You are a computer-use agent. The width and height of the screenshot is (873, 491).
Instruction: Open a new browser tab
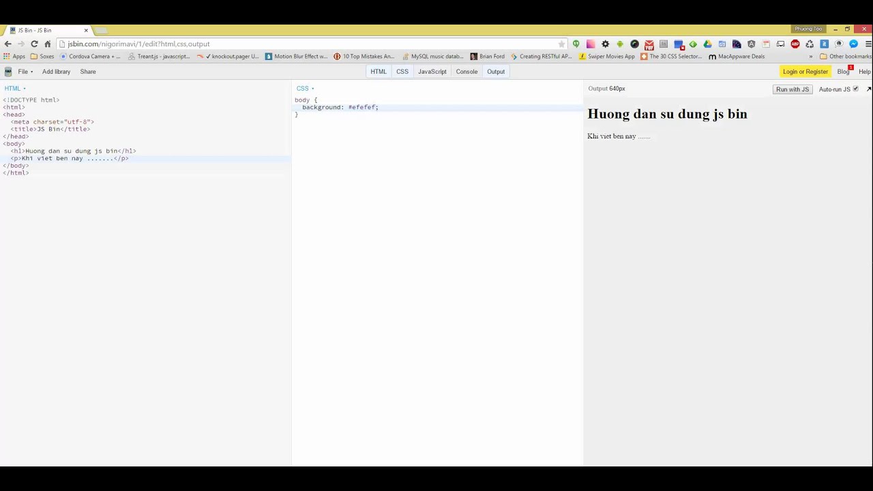[101, 30]
